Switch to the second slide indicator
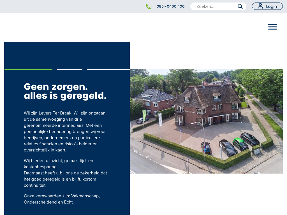This screenshot has height=215, width=287. pyautogui.click(x=70, y=69)
